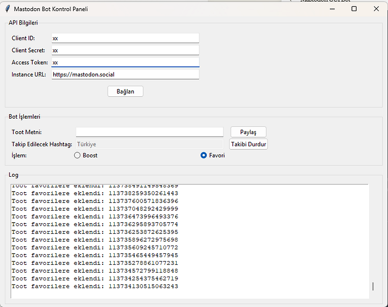
Task: Click the feather icon in the title bar
Action: (8, 9)
